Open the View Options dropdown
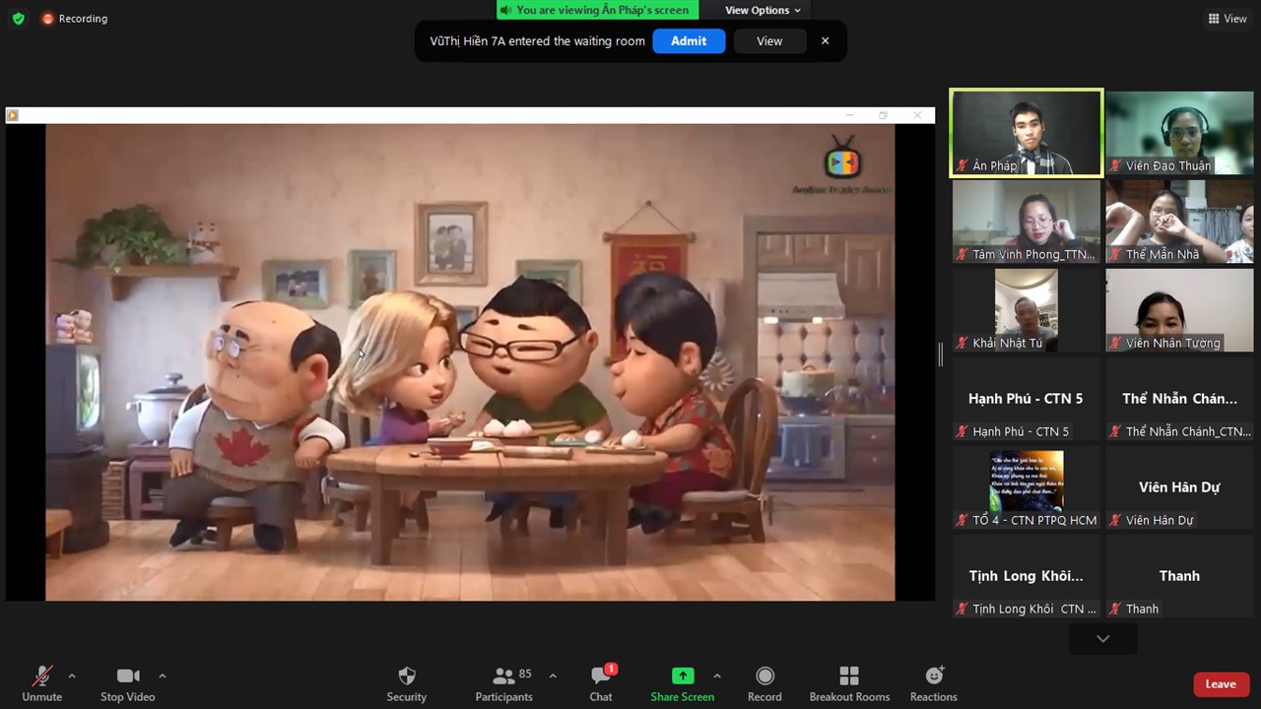This screenshot has height=709, width=1261. click(763, 10)
